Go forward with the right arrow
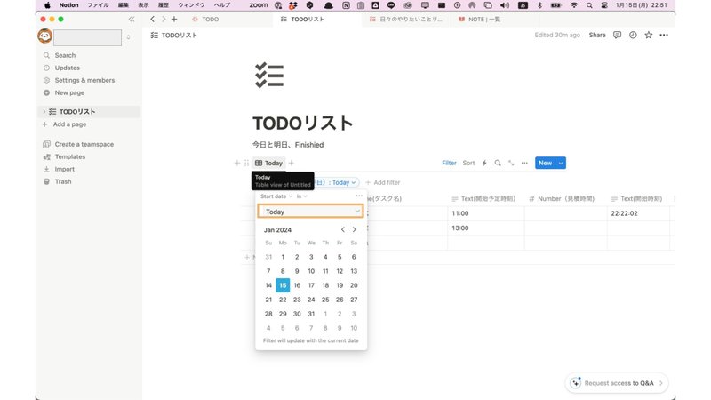The height and width of the screenshot is (400, 711). click(164, 19)
